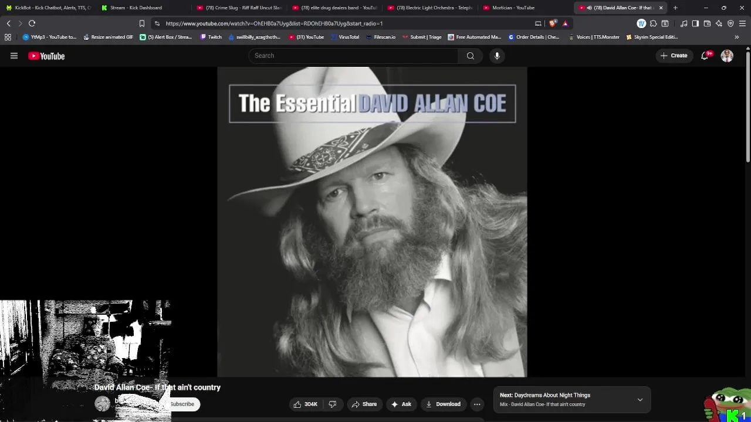The width and height of the screenshot is (751, 422).
Task: Open the Brave Rewards triangle icon
Action: [x=565, y=23]
